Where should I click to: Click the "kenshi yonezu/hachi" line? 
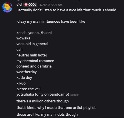click(34, 33)
